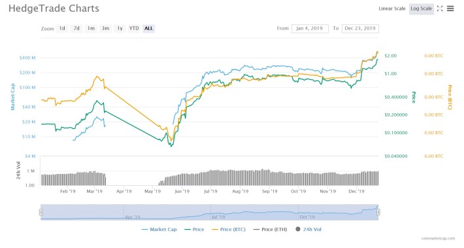Open the chart hamburger menu
Screen dimensions: 464x248
[450, 9]
